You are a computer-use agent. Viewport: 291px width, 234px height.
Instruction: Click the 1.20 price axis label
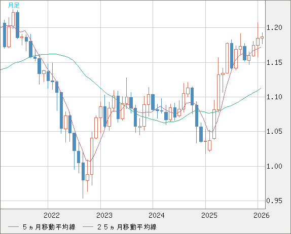pyautogui.click(x=274, y=28)
